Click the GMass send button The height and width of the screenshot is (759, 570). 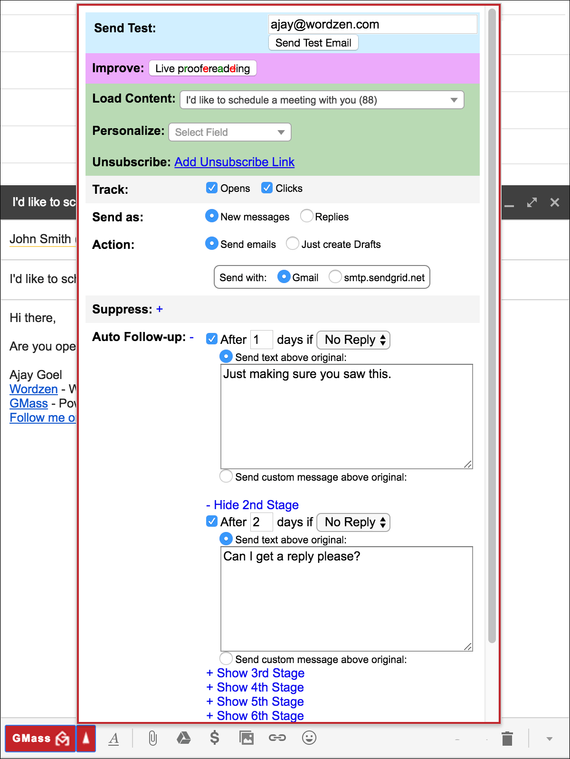pyautogui.click(x=40, y=738)
